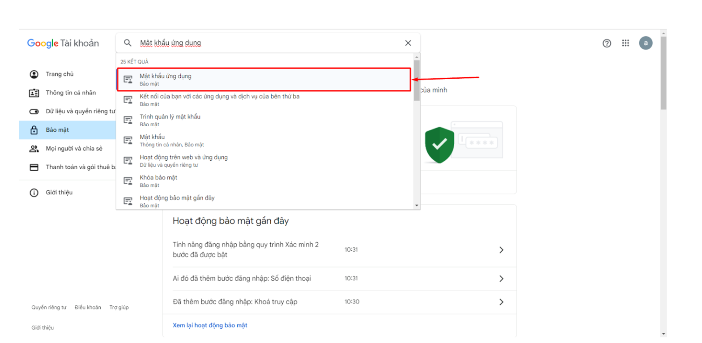Open Thông tin cá nhân section
This screenshot has width=702, height=343.
[x=70, y=93]
